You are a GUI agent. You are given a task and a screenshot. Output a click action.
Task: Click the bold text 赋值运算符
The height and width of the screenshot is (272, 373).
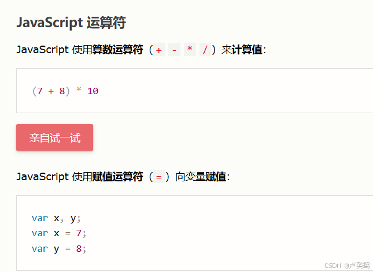(x=118, y=177)
